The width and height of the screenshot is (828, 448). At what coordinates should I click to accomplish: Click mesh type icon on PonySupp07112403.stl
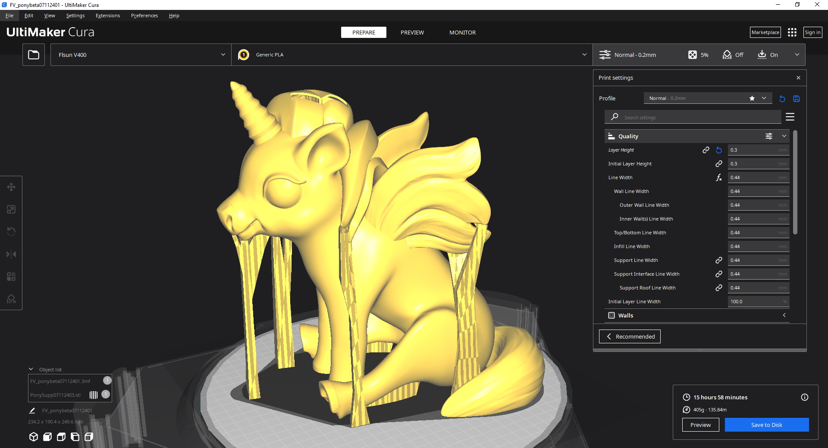click(94, 395)
